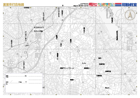The width and height of the screenshot is (140, 98).
Task: Click the circle marker near bottom-right of map
Action: tap(130, 81)
